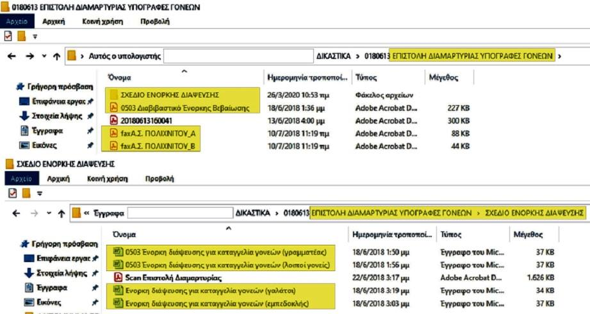This screenshot has height=314, width=590.
Task: Expand recent locations chevron in the 0180613 window
Action: [44, 56]
